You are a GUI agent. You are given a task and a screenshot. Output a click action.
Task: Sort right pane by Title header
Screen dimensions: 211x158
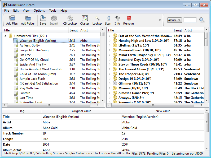tap(140, 30)
